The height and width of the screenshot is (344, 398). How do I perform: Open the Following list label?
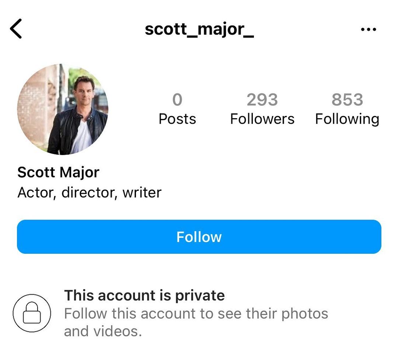click(x=347, y=119)
